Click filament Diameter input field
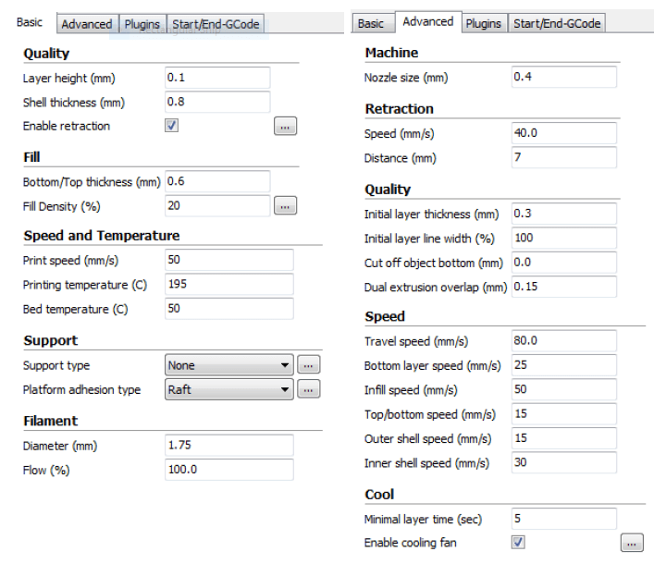Viewport: 654px width, 564px height. click(229, 446)
